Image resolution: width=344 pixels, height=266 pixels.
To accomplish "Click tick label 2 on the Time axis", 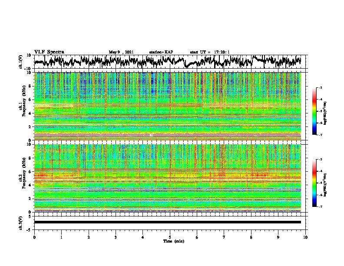I will 89,237.
